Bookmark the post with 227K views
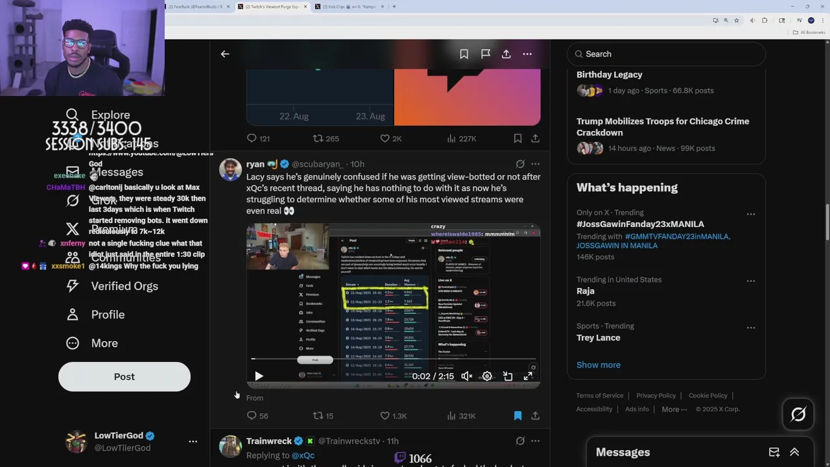830x467 pixels. [517, 138]
